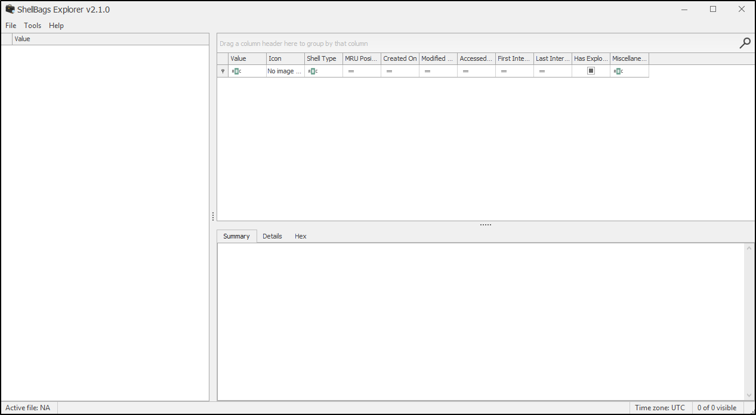Switch to the Details tab

tap(272, 236)
